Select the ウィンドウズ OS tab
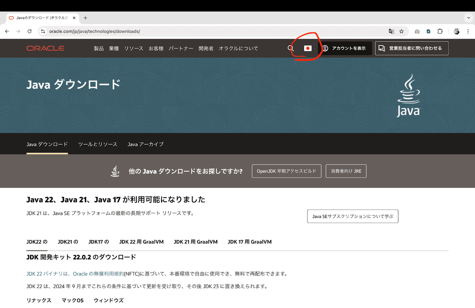The width and height of the screenshot is (475, 308). [108, 300]
